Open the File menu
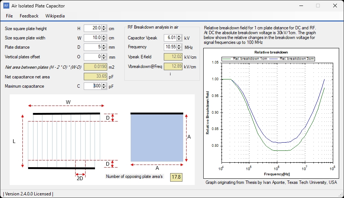344x198 pixels. (x=9, y=16)
